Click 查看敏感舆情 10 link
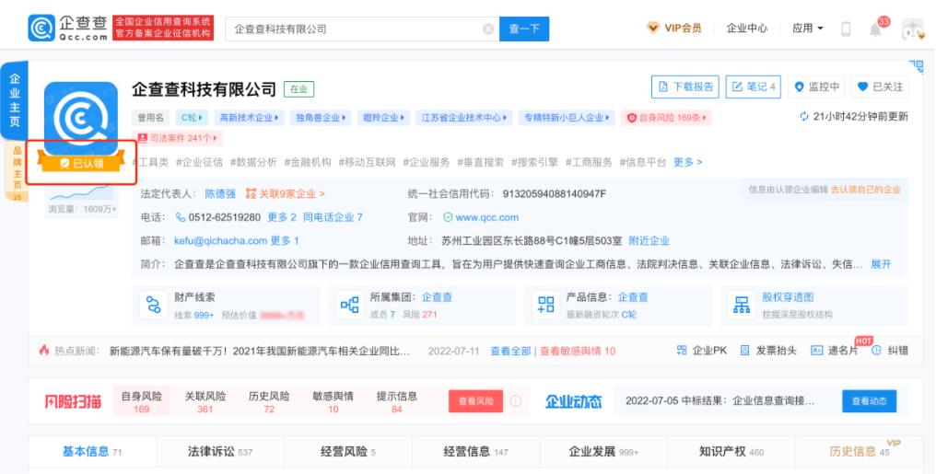 (578, 351)
